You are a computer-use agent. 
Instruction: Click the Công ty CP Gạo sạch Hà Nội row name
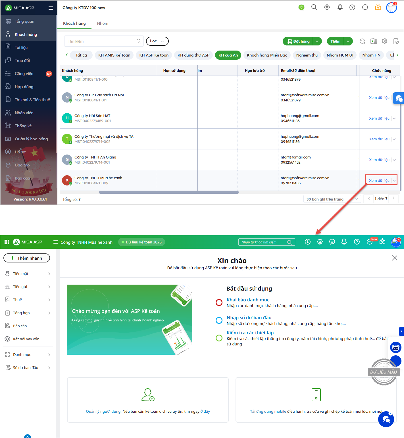(x=99, y=95)
